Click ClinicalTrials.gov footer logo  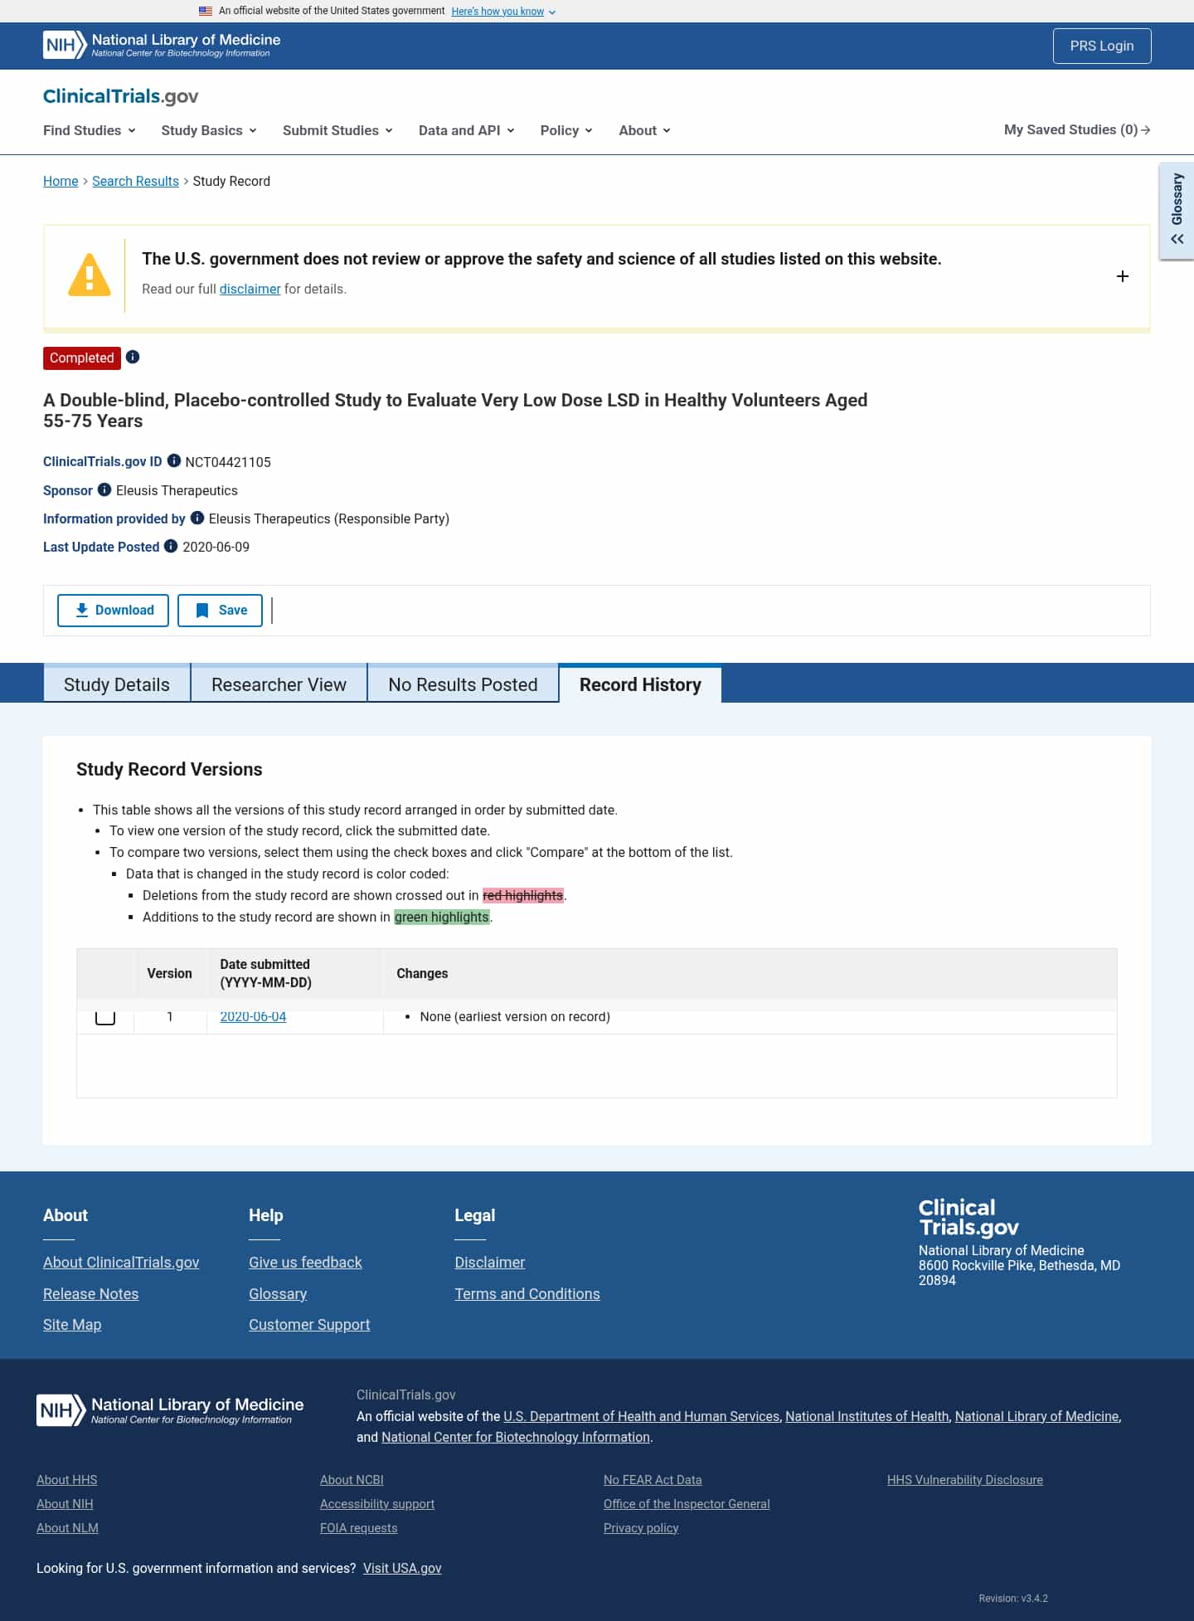[968, 1217]
